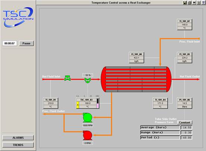Toggle the yellow 'A' auto mode on TIC_101_03
206x151 pixels.
(x=78, y=105)
